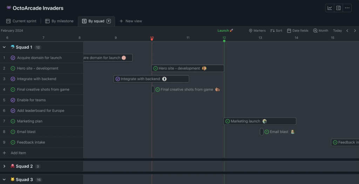Toggle the side panel layout icon
The image size is (359, 184).
[338, 8]
